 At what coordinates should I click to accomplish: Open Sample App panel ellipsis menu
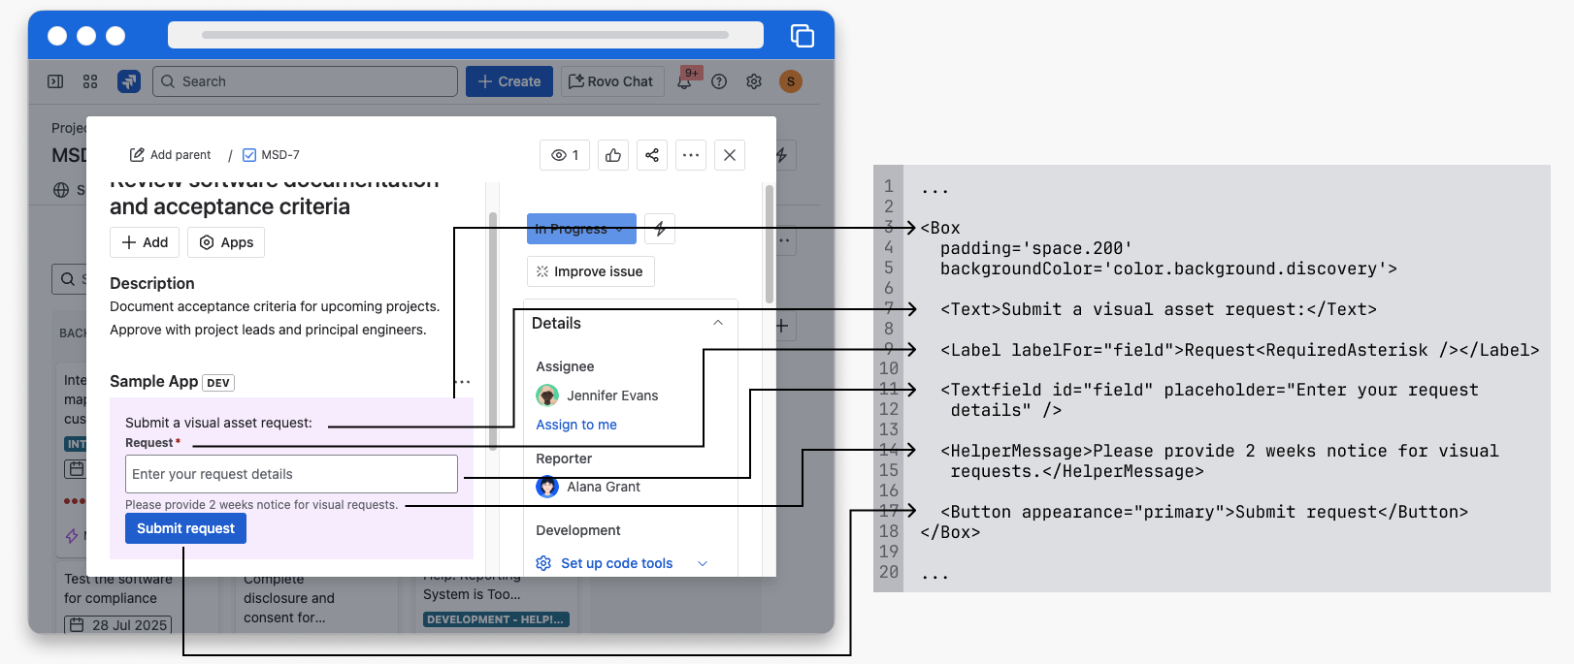pyautogui.click(x=462, y=382)
